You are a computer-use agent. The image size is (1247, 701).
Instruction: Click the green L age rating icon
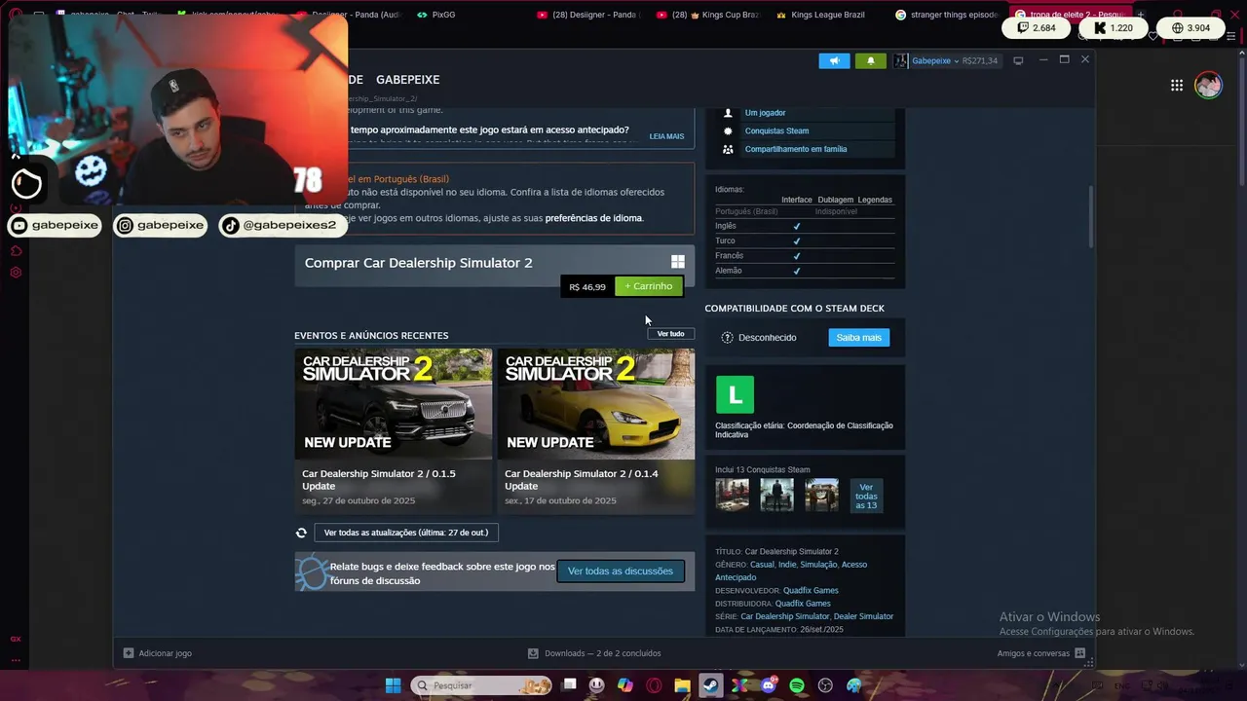735,394
